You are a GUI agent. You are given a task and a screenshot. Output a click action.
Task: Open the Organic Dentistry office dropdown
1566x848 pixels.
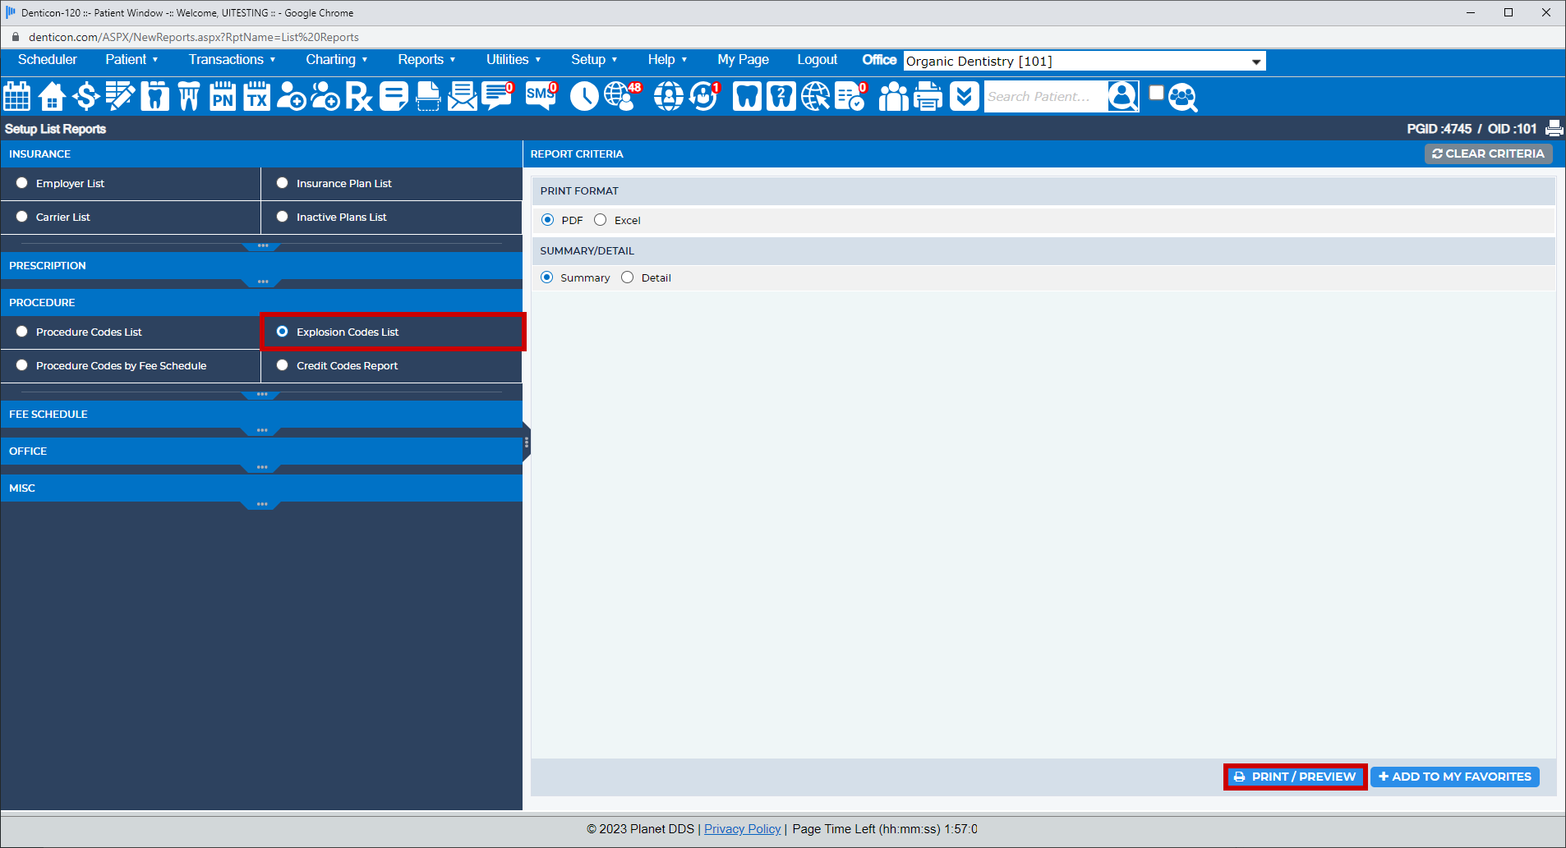pos(1255,61)
